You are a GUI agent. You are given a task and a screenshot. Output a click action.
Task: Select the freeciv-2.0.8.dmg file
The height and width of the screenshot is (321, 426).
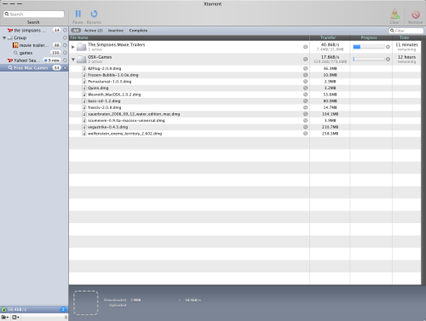click(x=105, y=107)
